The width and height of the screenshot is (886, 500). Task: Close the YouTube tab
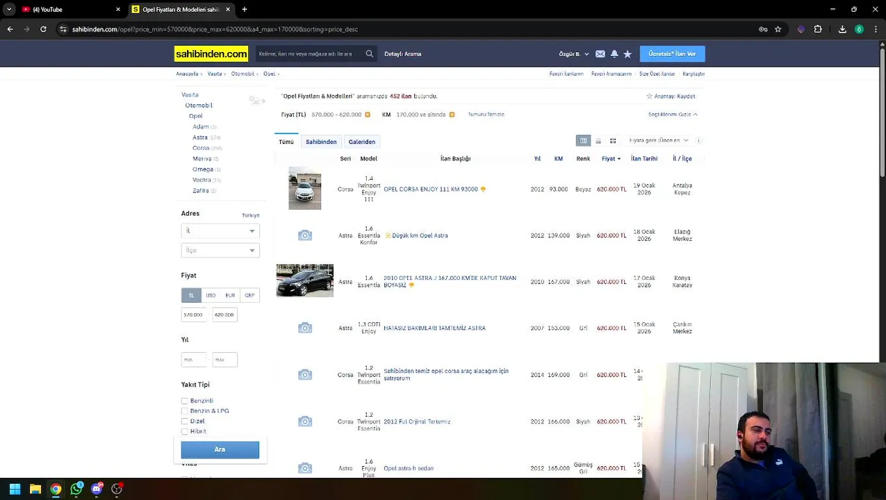pos(118,9)
